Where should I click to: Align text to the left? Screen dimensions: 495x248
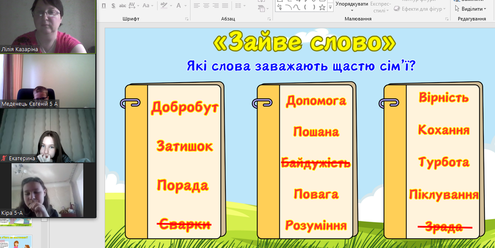196,6
